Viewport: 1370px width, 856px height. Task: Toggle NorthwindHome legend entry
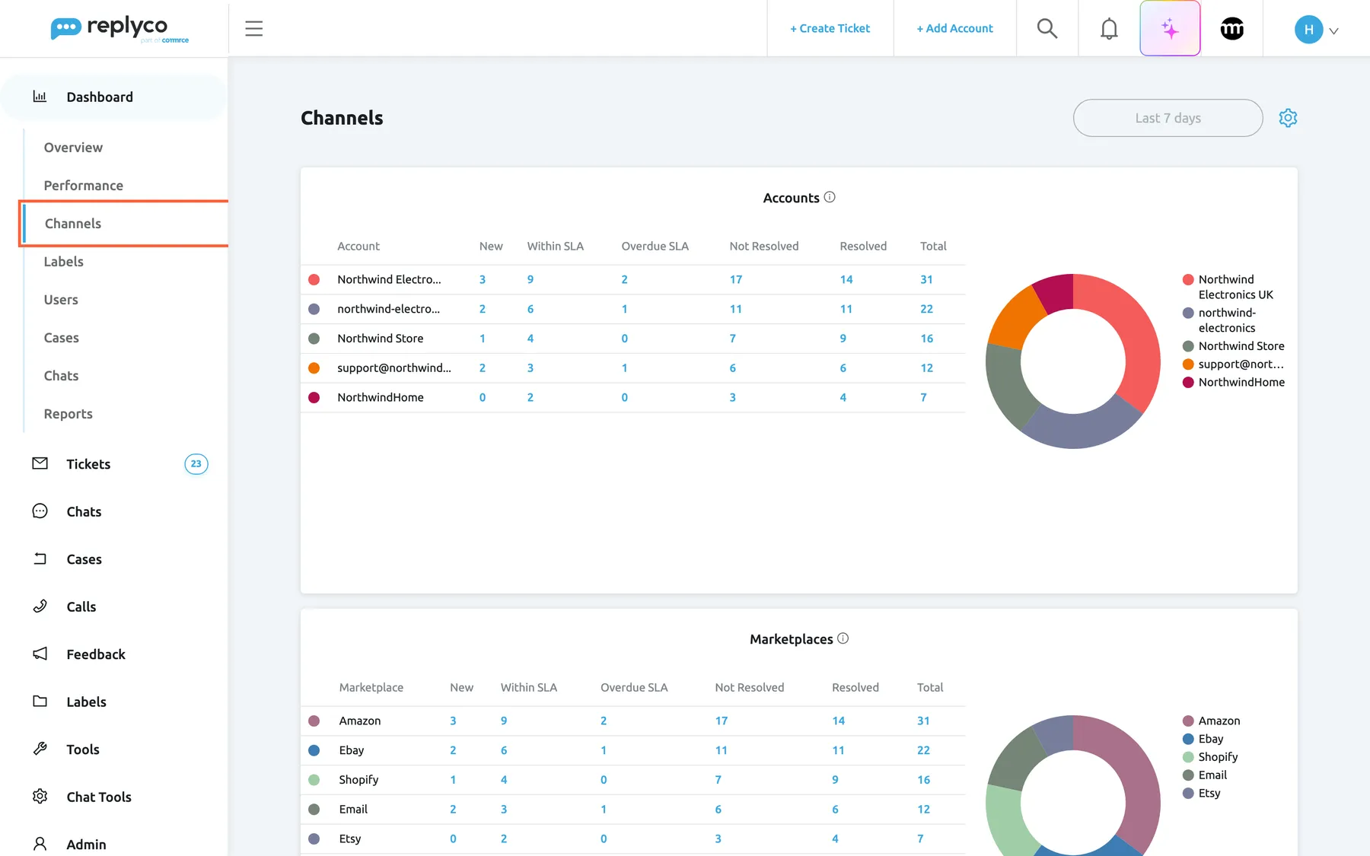pos(1234,383)
